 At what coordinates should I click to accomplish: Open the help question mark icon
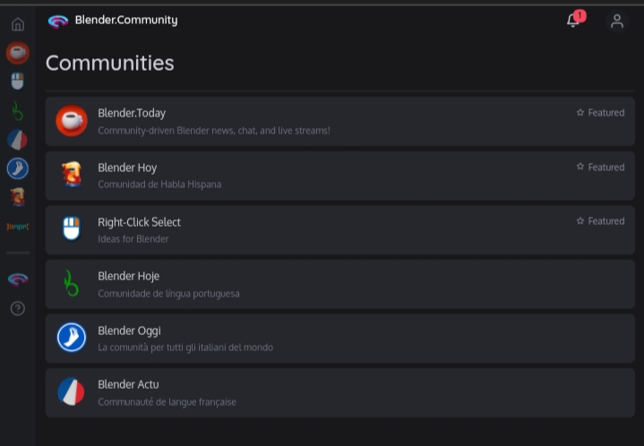pyautogui.click(x=18, y=308)
